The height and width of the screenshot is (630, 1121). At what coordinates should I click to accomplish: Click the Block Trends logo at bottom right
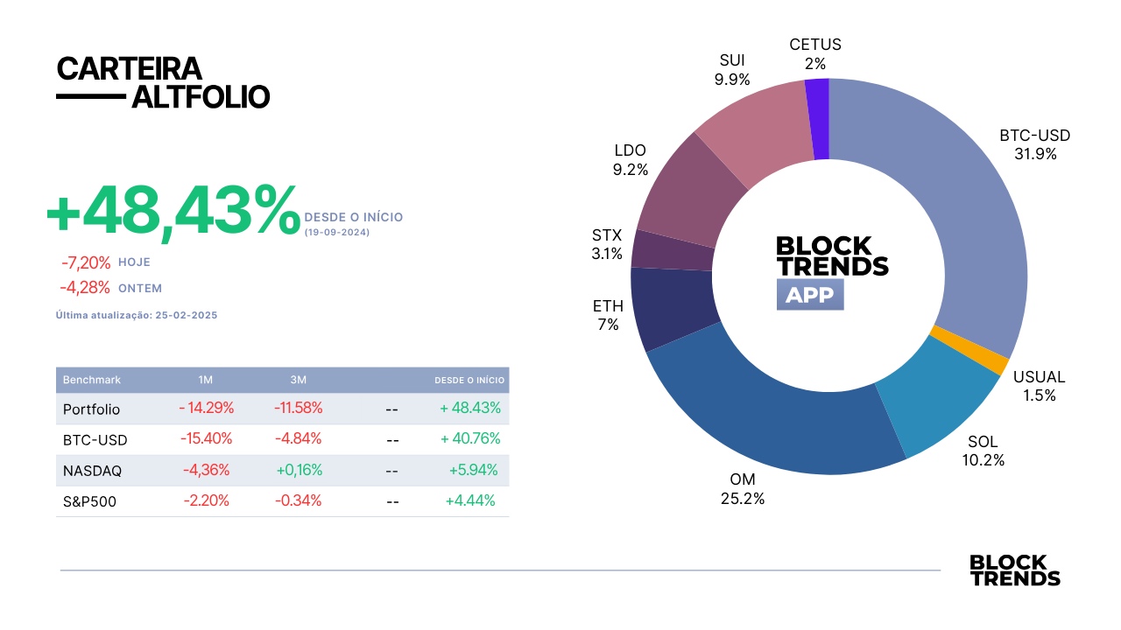[1015, 570]
